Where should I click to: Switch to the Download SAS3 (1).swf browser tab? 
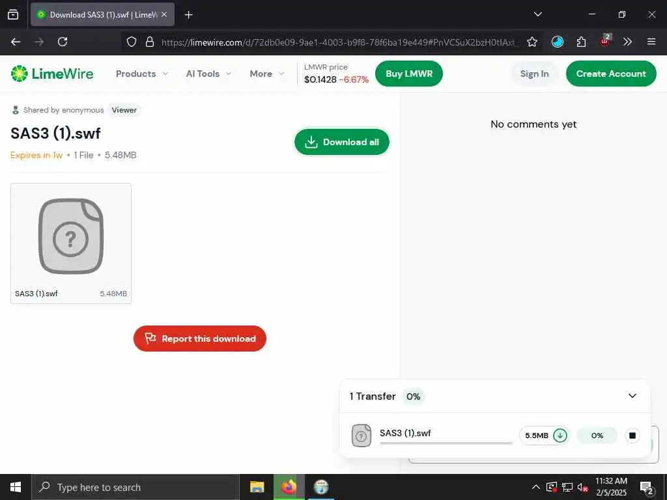[x=102, y=14]
